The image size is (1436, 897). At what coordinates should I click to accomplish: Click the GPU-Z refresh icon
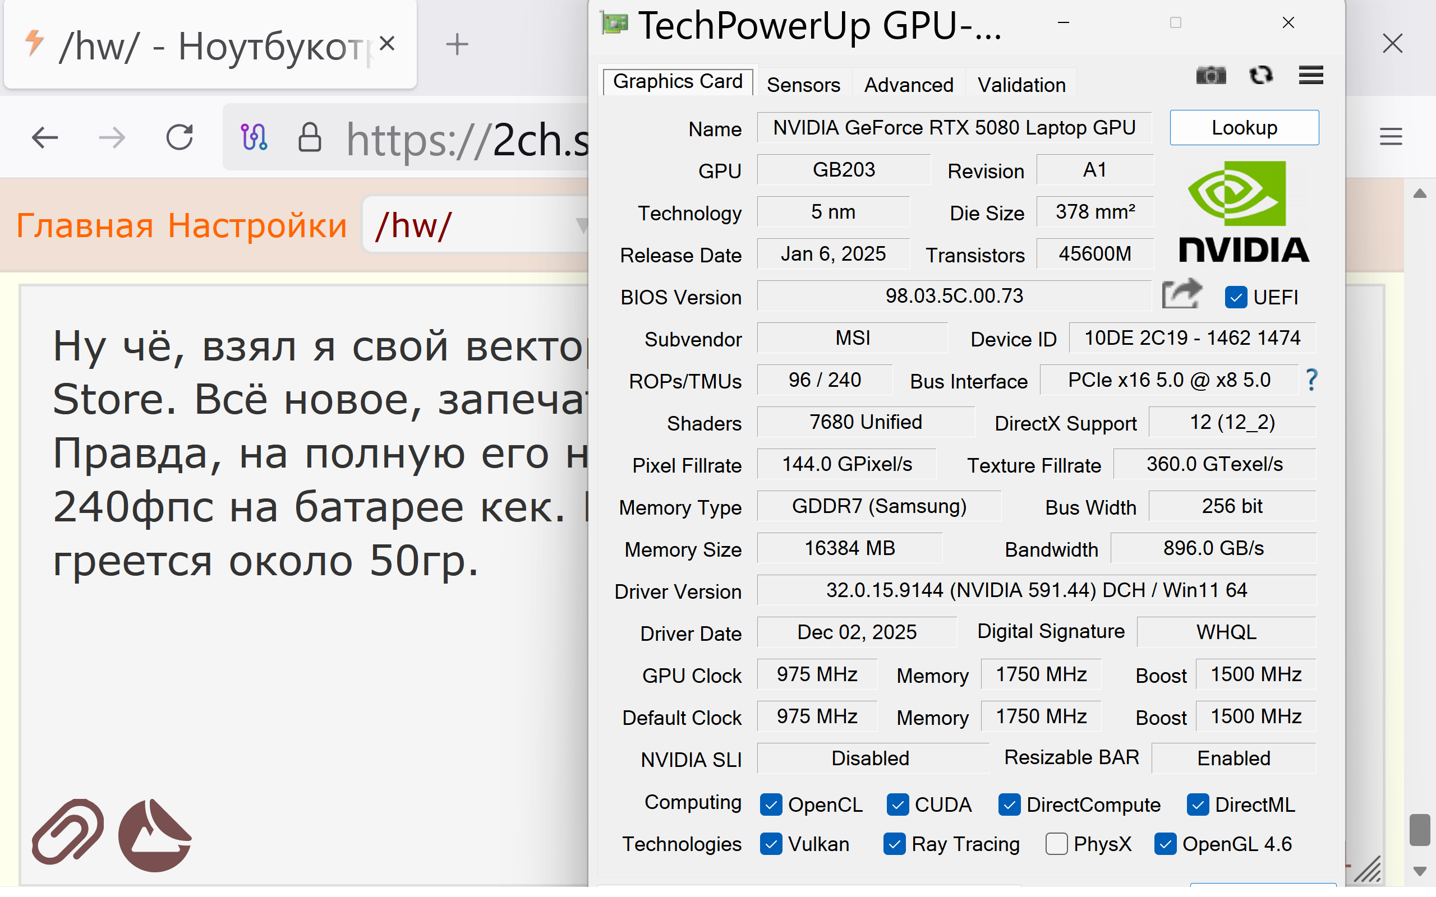[1261, 76]
